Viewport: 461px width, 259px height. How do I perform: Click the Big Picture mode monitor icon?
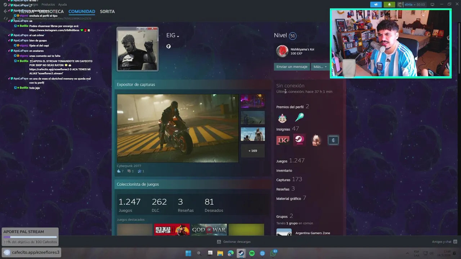pyautogui.click(x=433, y=4)
